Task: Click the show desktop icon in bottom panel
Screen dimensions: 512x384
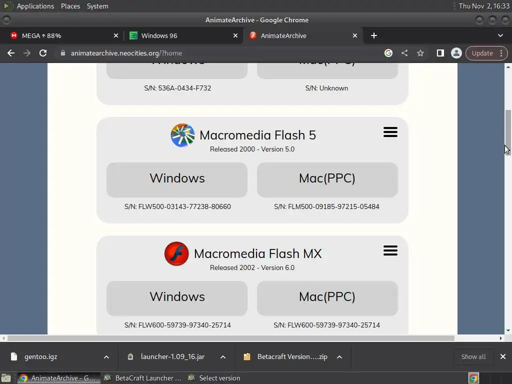Action: (6, 378)
